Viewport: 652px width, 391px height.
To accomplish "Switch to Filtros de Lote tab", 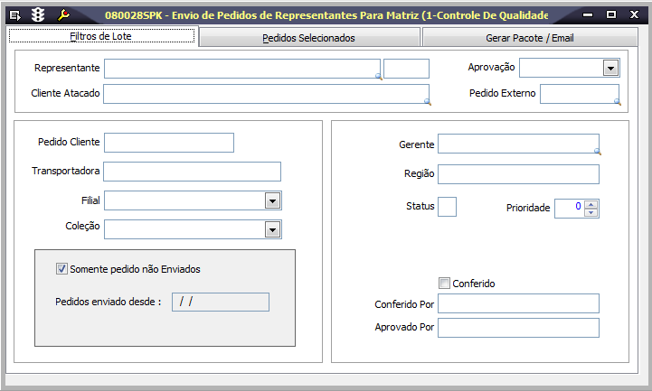I will 101,36.
